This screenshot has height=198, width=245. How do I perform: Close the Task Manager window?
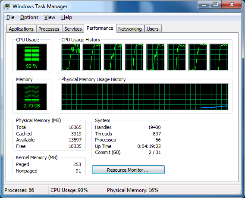tap(232, 5)
